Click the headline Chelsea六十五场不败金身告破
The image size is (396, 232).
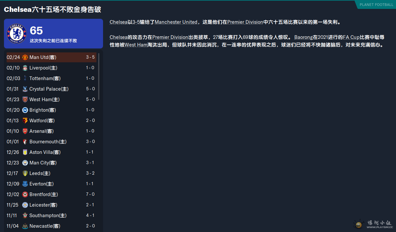(x=53, y=10)
